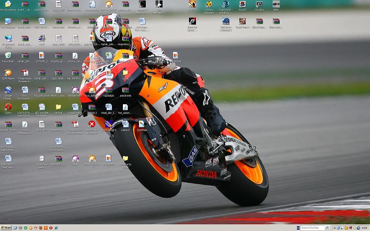
Task: Open the suzuki folder on the desktop
Action: 125,73
